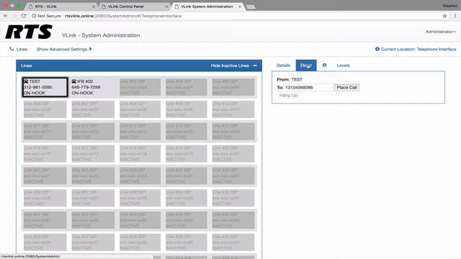This screenshot has width=461, height=259.
Task: Select the IFB #02 telephone line tile
Action: click(x=93, y=87)
